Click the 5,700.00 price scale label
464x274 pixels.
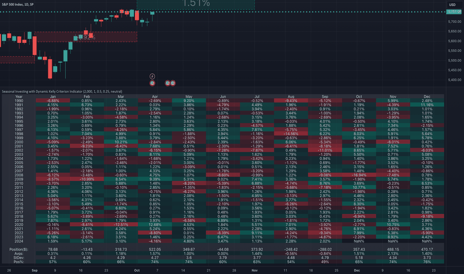[x=455, y=21]
